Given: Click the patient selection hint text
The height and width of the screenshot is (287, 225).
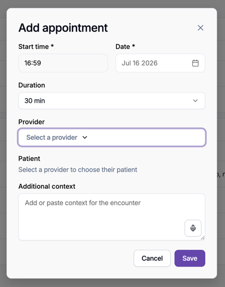Looking at the screenshot, I should point(78,170).
